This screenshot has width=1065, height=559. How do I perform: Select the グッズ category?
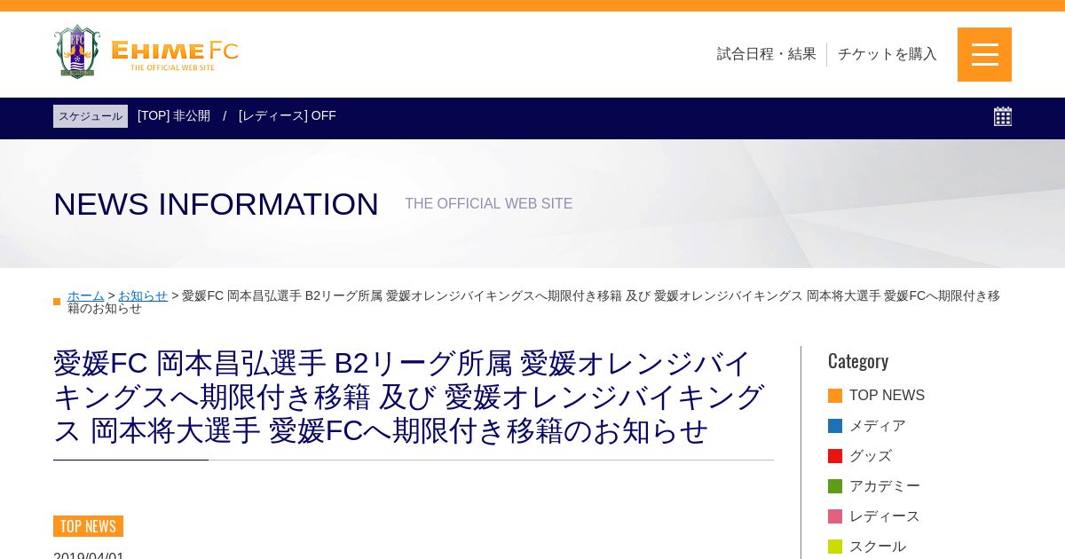(x=871, y=456)
